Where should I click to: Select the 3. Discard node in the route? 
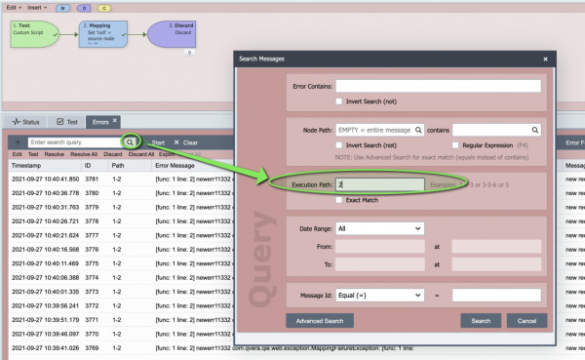[172, 34]
